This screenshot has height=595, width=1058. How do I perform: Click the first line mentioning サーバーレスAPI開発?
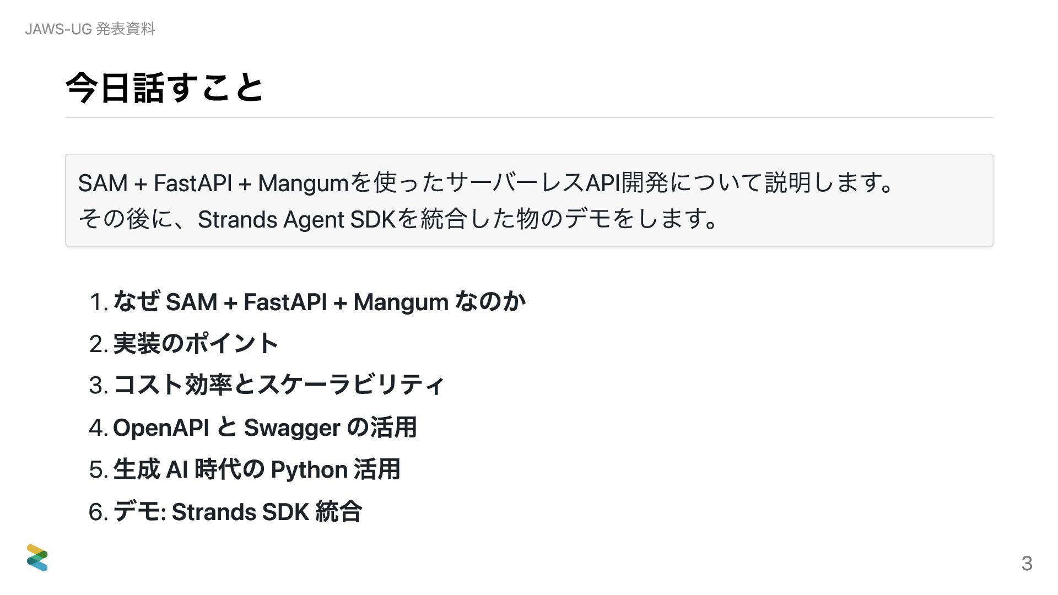[487, 183]
